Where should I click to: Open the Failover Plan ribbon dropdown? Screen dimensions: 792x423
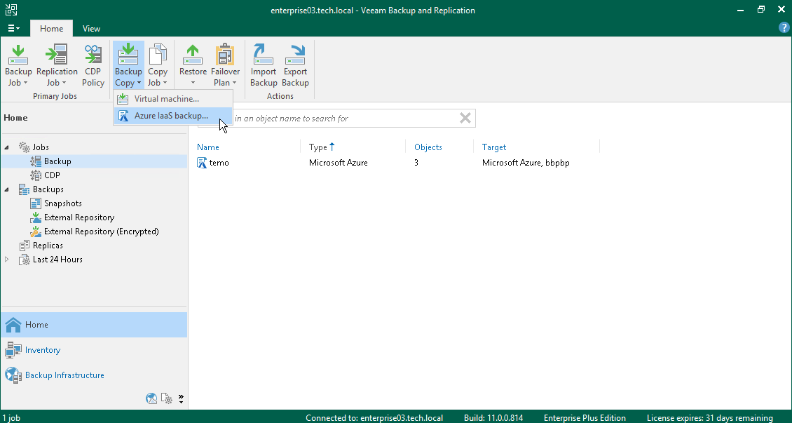tap(225, 65)
